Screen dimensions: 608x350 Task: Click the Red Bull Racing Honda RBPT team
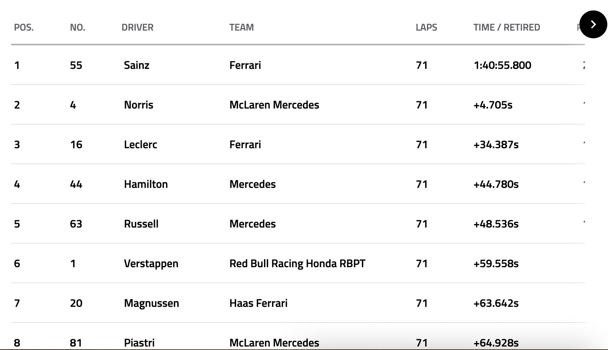pyautogui.click(x=297, y=264)
